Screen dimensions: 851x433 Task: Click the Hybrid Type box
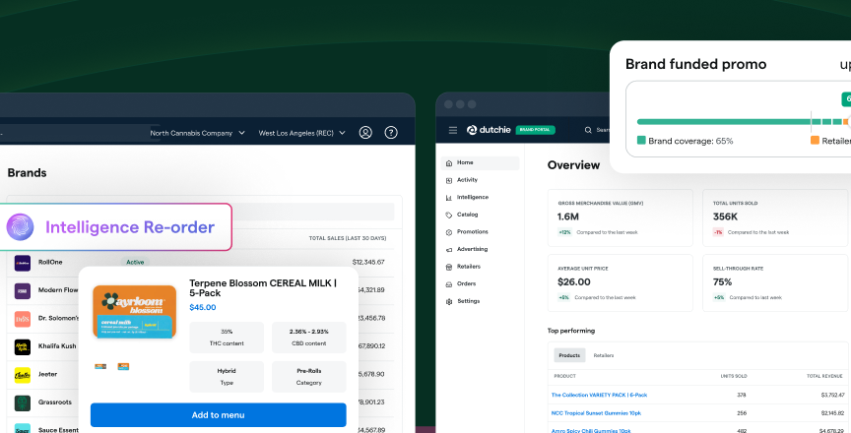coord(227,377)
